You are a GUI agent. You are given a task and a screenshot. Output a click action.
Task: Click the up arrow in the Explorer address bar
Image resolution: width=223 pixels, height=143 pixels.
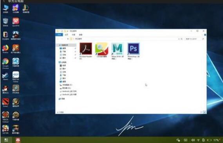[68, 39]
